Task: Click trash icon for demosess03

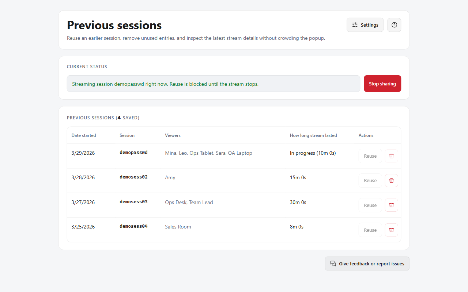Action: 391,205
